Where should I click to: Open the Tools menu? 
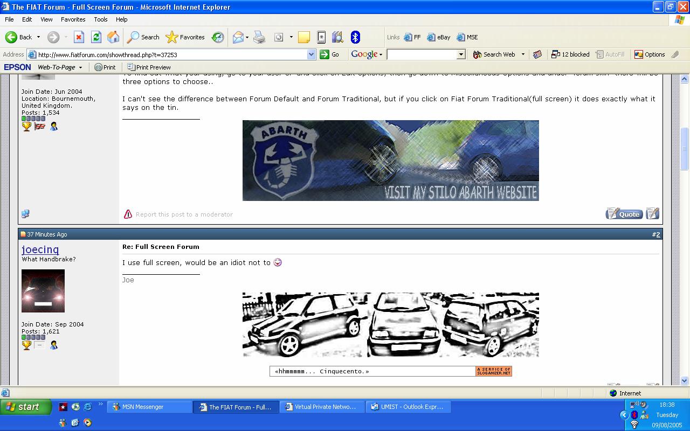[x=101, y=19]
